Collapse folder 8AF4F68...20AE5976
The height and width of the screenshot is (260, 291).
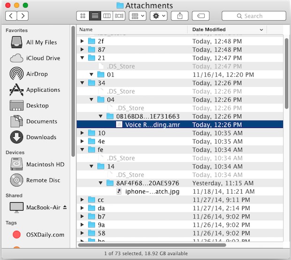100,183
